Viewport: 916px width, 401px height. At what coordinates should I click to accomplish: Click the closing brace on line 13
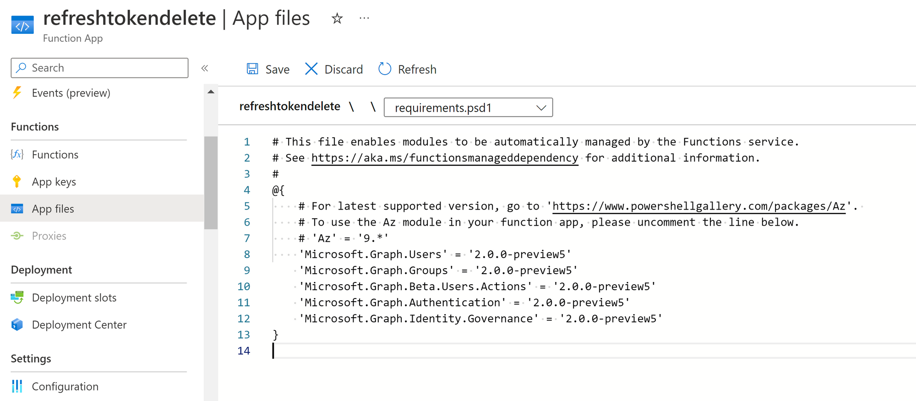pyautogui.click(x=276, y=335)
